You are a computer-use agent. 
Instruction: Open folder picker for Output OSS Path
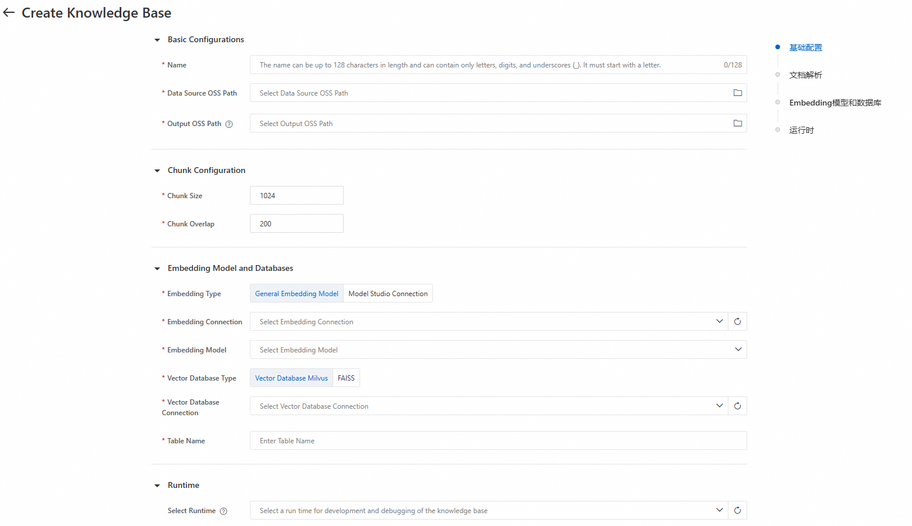(737, 123)
